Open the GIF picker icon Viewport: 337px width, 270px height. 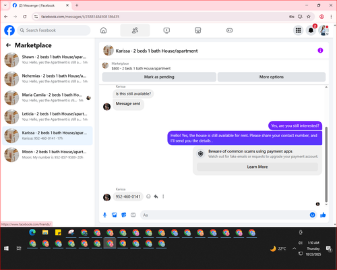(133, 215)
